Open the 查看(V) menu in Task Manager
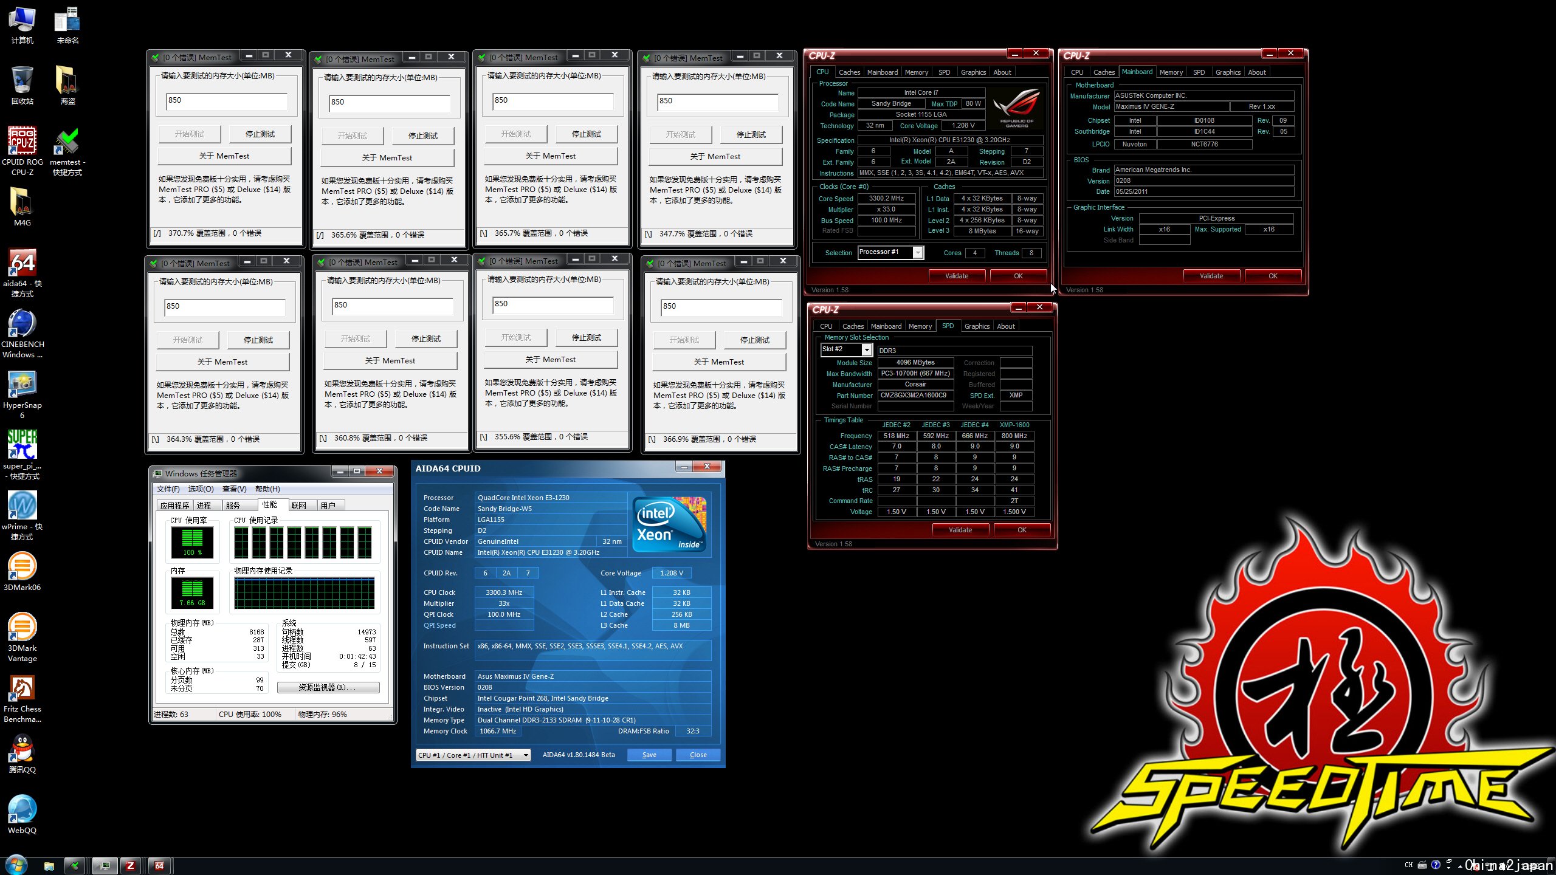The height and width of the screenshot is (875, 1556). (x=234, y=489)
